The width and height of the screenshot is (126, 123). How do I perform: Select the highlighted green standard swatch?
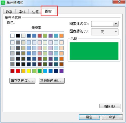[x=40, y=71]
